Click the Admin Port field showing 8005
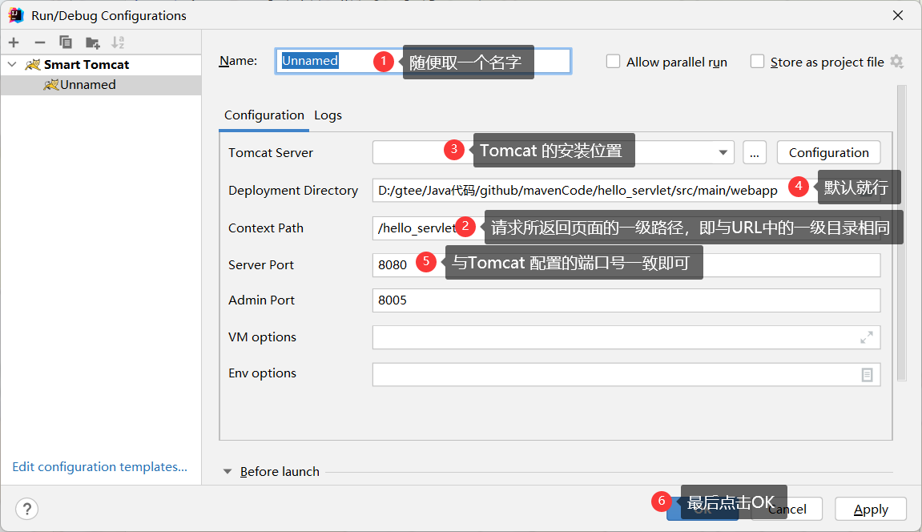Image resolution: width=922 pixels, height=532 pixels. tap(626, 300)
